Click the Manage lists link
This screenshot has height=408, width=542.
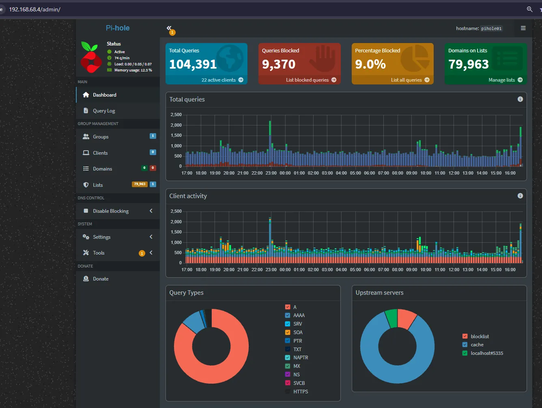505,80
